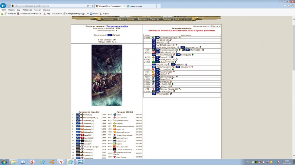Click clan #3346 emblem icon
The height and width of the screenshot is (165, 295).
coord(153,37)
